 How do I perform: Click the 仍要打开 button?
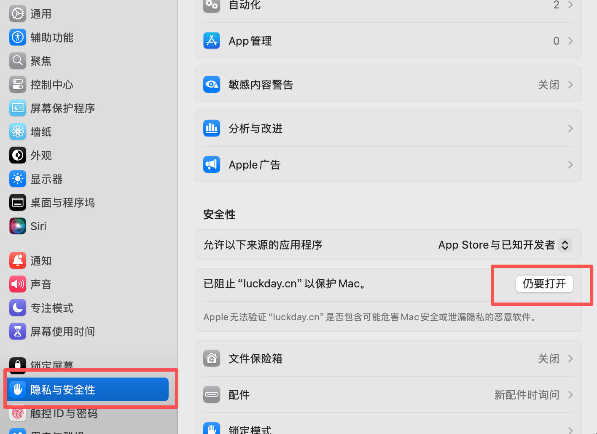(x=544, y=284)
